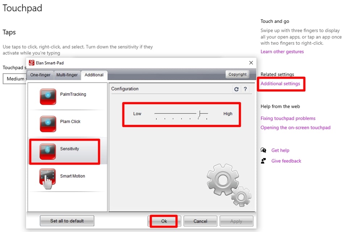Viewport: 344px width, 232px height.
Task: Click the Taps section heading
Action: [x=9, y=32]
